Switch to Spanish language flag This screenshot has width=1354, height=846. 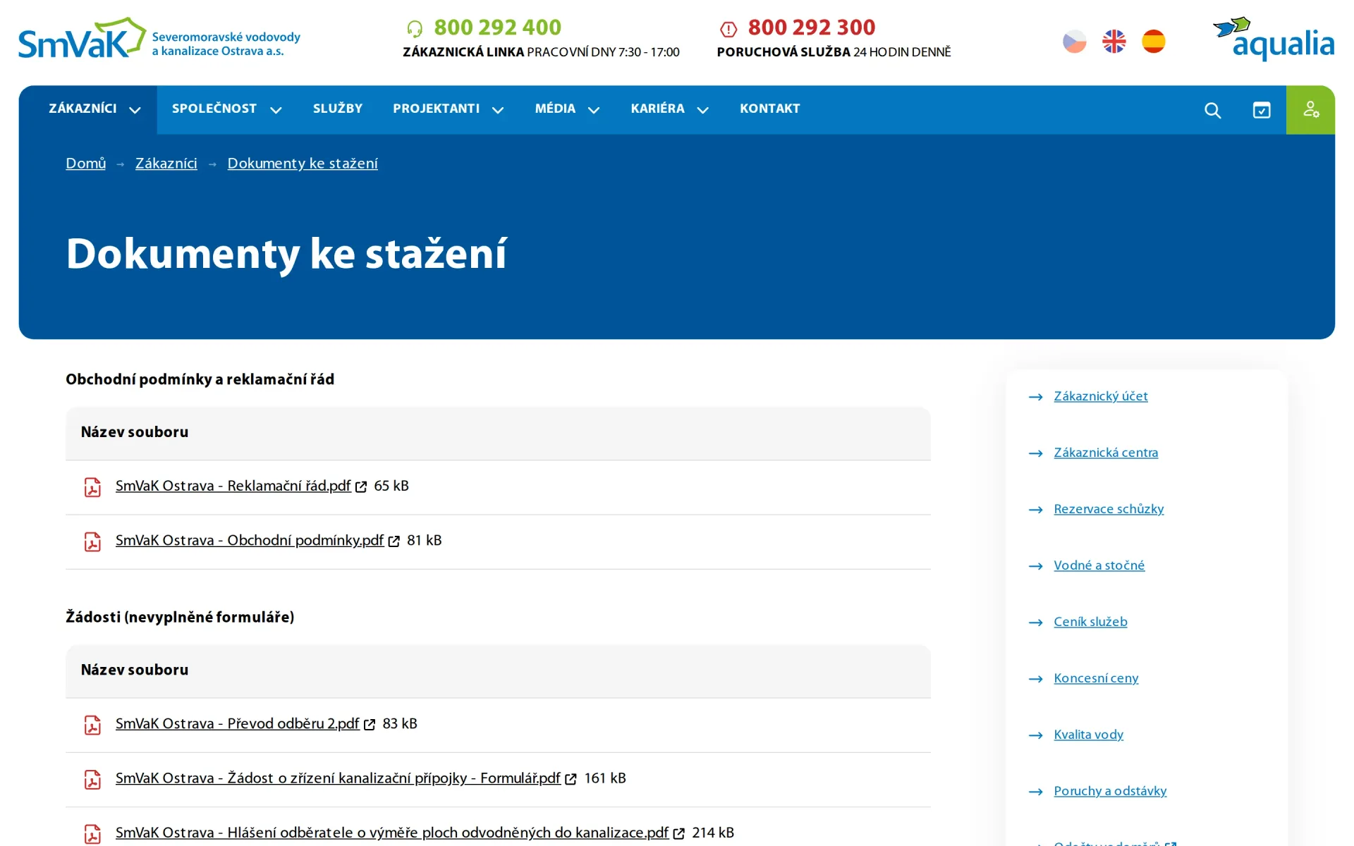[x=1154, y=42]
